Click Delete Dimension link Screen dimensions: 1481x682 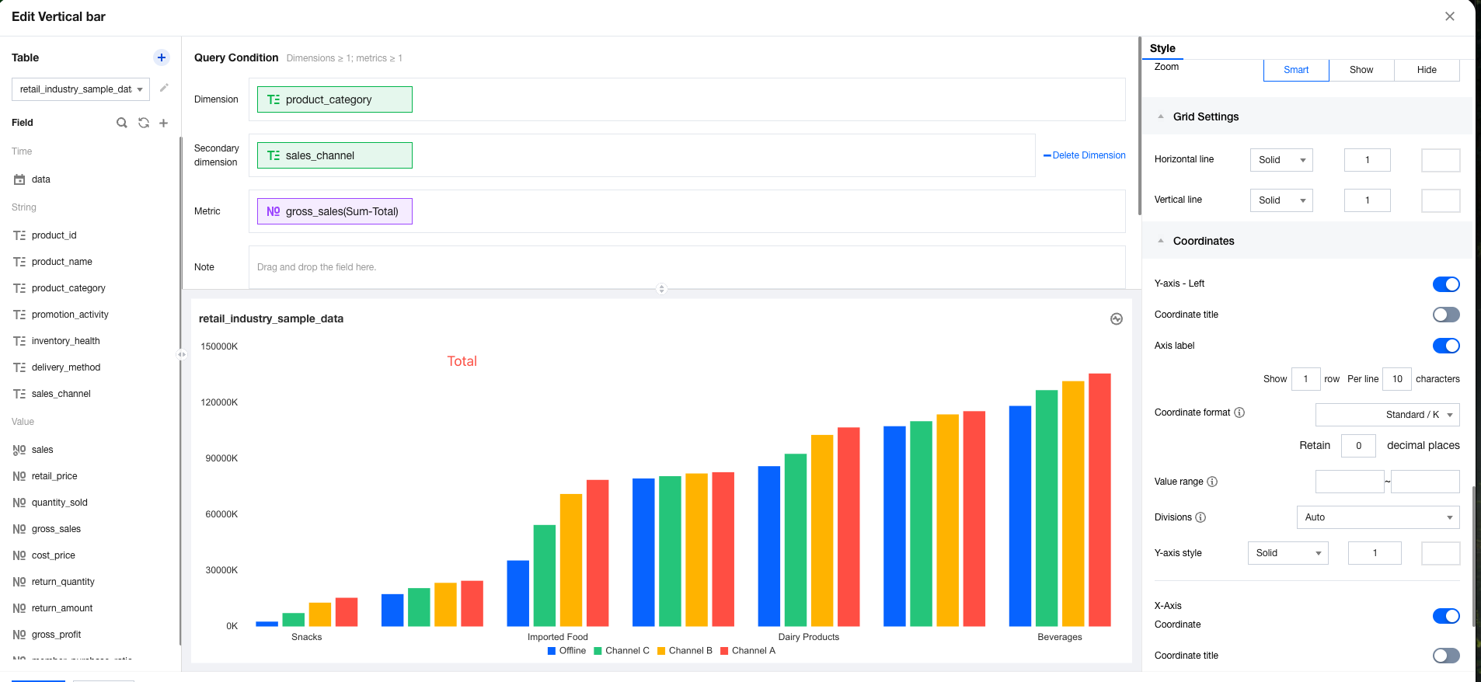click(x=1085, y=155)
